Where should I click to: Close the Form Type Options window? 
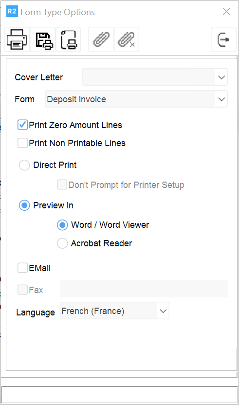coord(227,12)
